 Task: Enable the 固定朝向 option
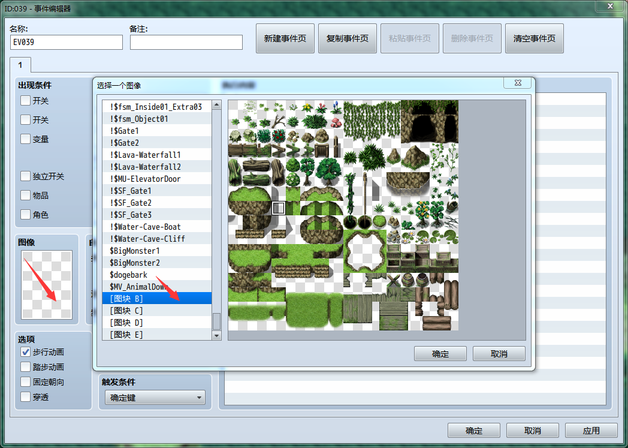pos(25,382)
